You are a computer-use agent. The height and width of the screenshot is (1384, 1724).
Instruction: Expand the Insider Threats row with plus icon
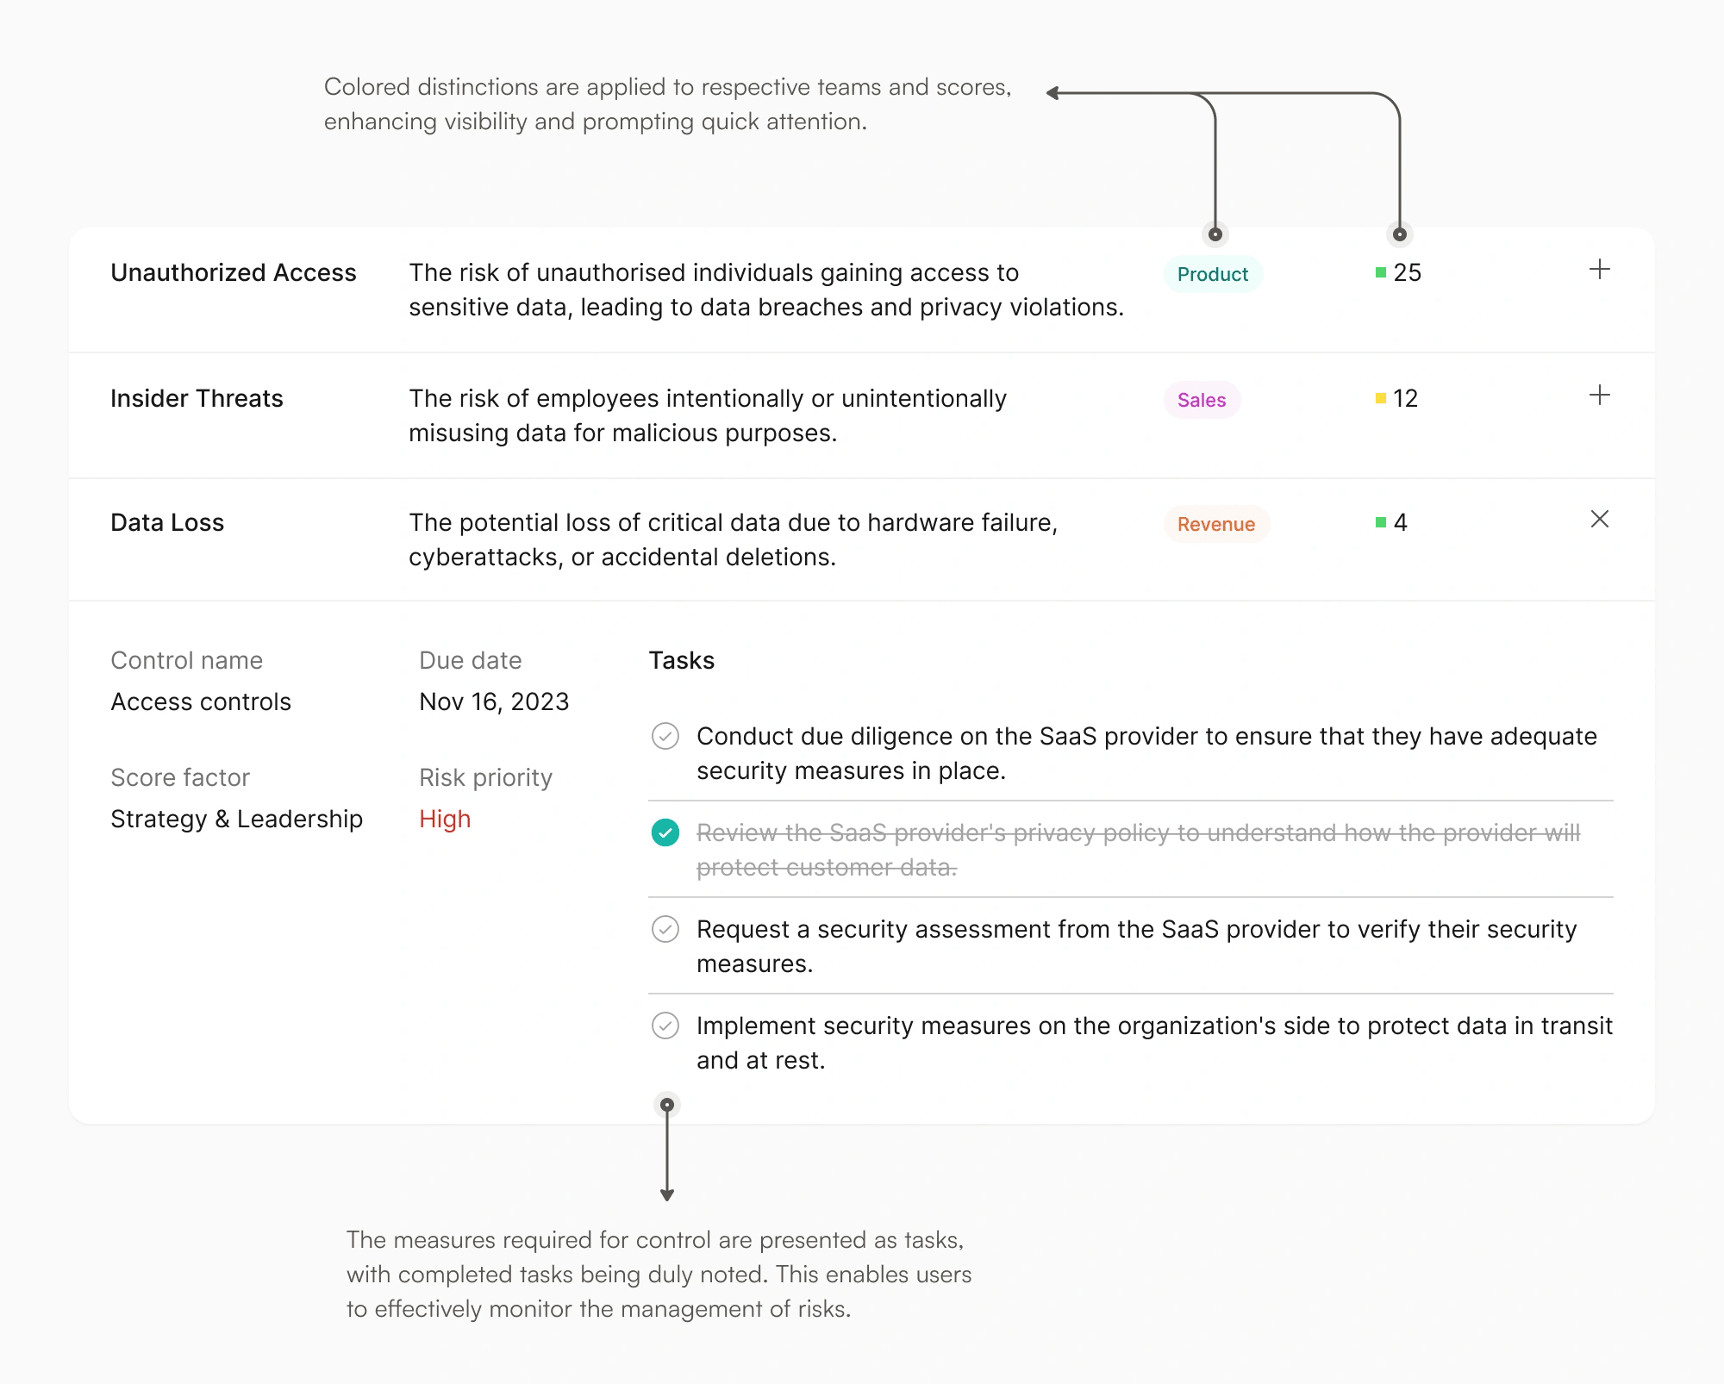pos(1599,396)
